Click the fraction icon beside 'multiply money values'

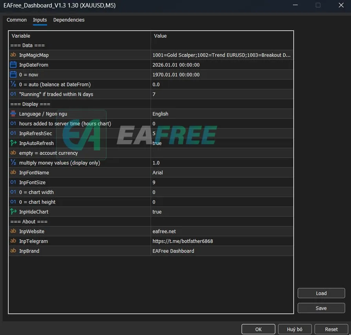[x=13, y=163]
